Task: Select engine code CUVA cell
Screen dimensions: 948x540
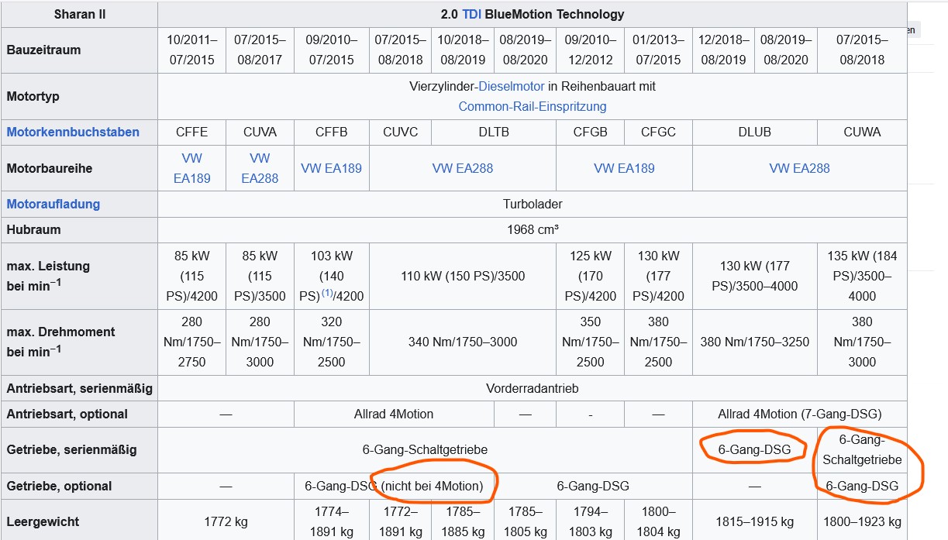Action: click(x=260, y=132)
